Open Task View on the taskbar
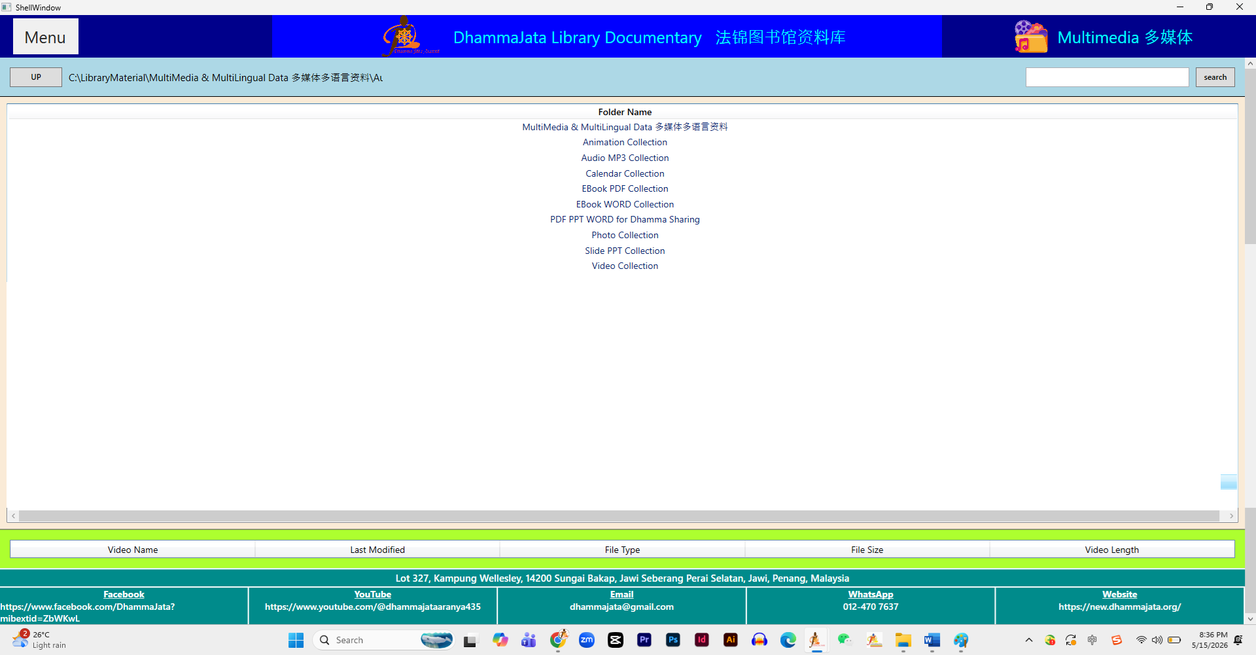The width and height of the screenshot is (1256, 655). click(470, 640)
